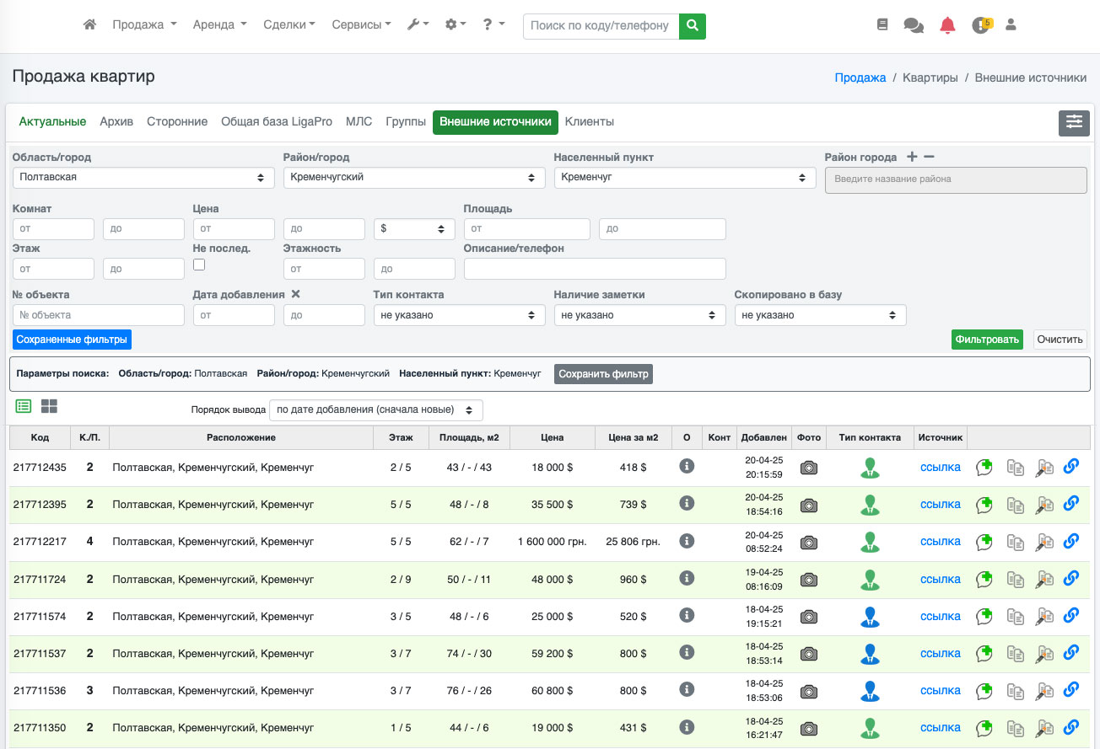Open the Область/город dropdown
1100x749 pixels.
pos(143,178)
